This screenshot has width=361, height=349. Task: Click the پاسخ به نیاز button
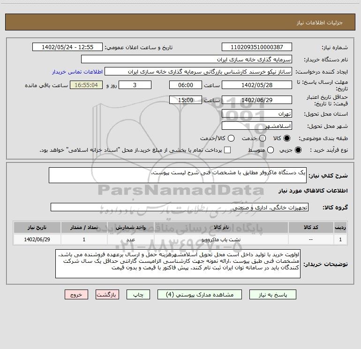coord(272,295)
